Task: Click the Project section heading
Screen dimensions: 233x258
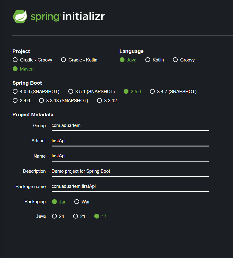Action: 21,51
